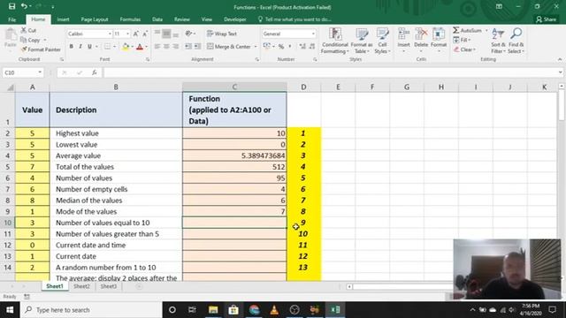Expand the formula bar
Image resolution: width=566 pixels, height=318 pixels.
click(x=560, y=72)
